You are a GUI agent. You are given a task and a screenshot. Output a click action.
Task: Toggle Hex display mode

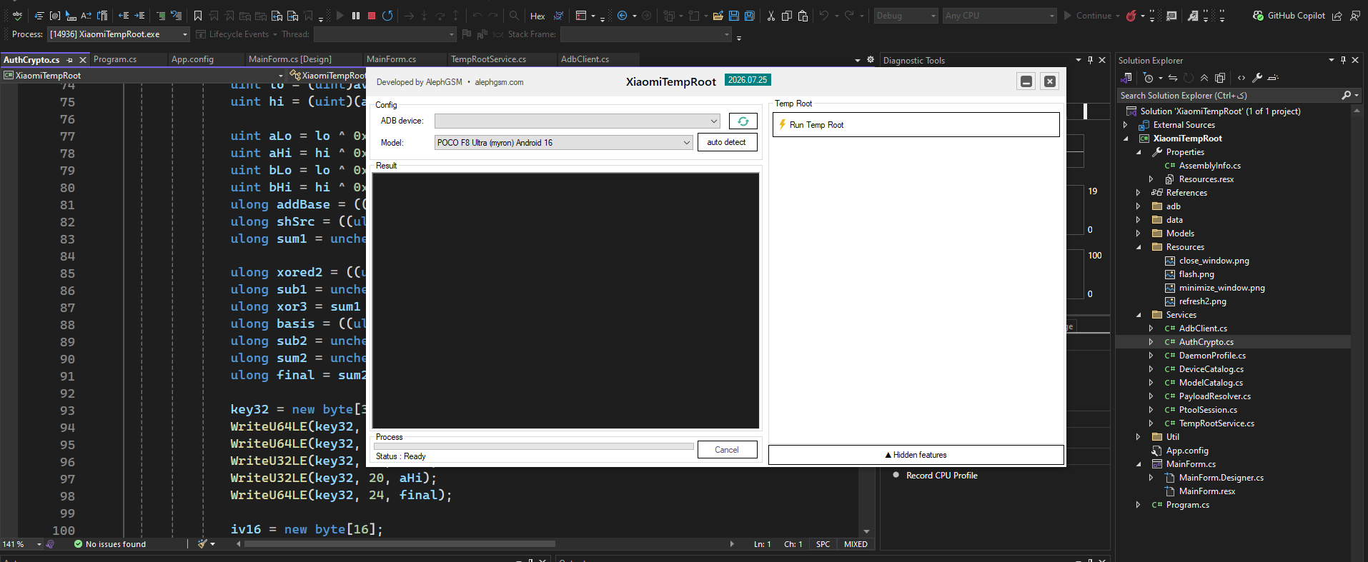click(x=537, y=16)
